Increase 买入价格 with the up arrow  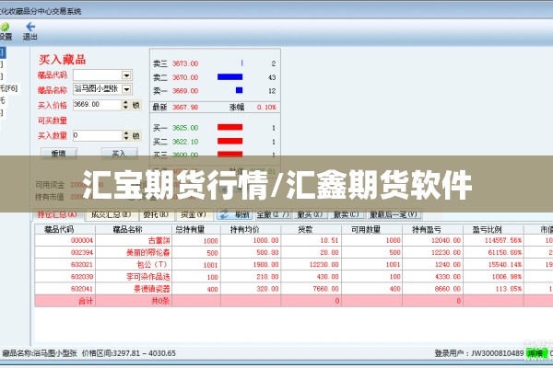click(126, 102)
